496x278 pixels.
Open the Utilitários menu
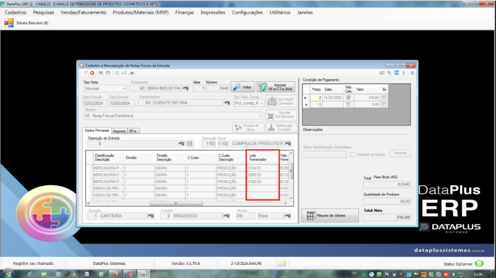[x=280, y=12]
